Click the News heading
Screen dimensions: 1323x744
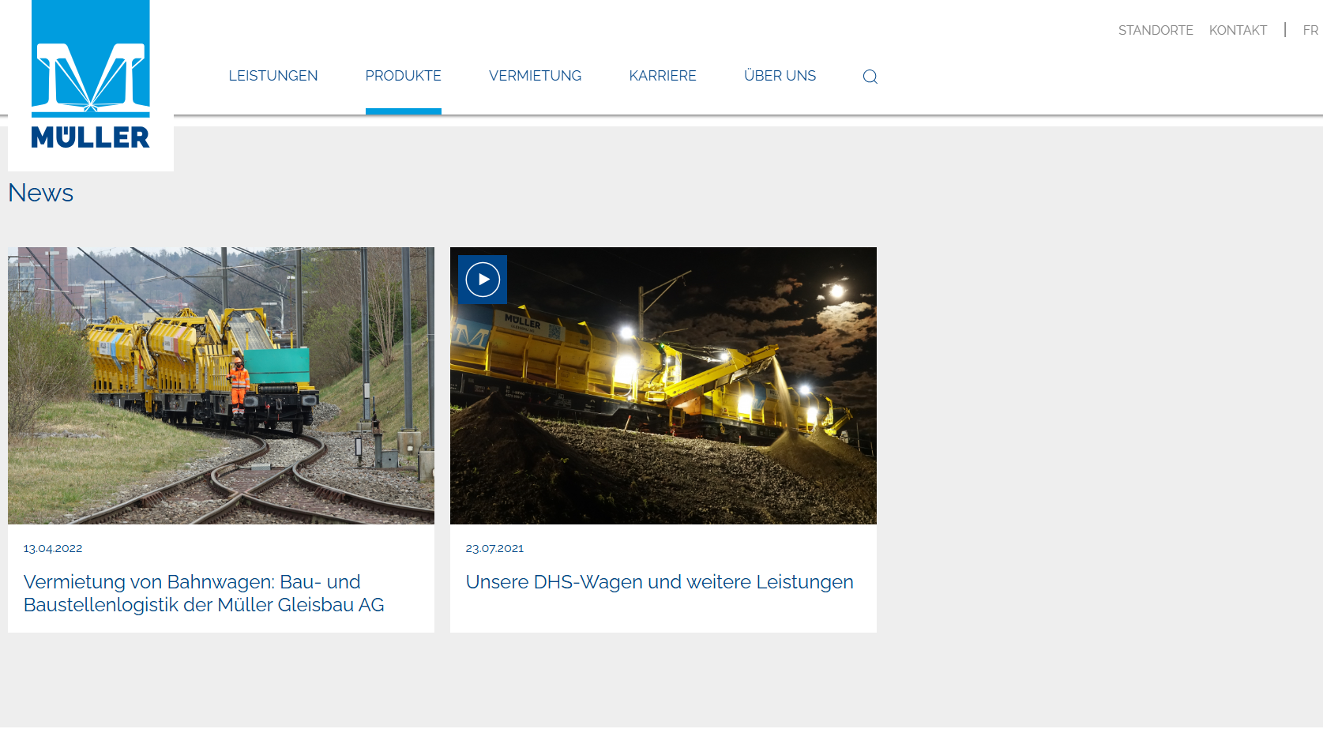click(x=41, y=193)
